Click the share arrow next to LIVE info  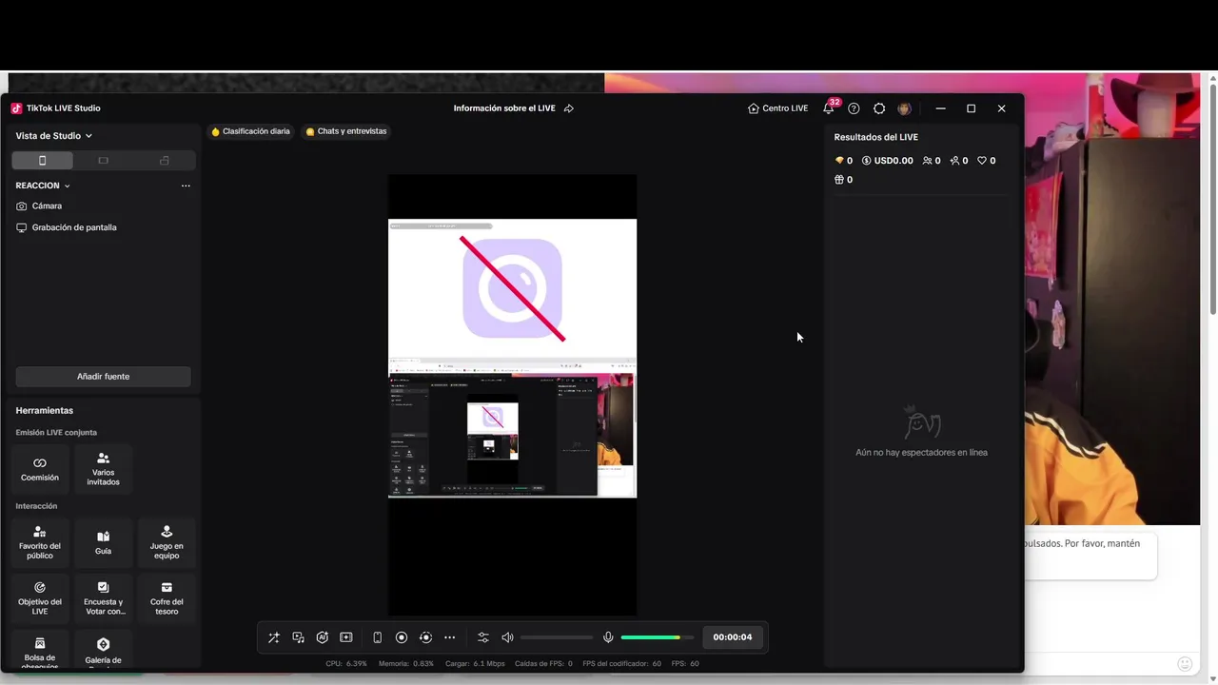coord(569,108)
